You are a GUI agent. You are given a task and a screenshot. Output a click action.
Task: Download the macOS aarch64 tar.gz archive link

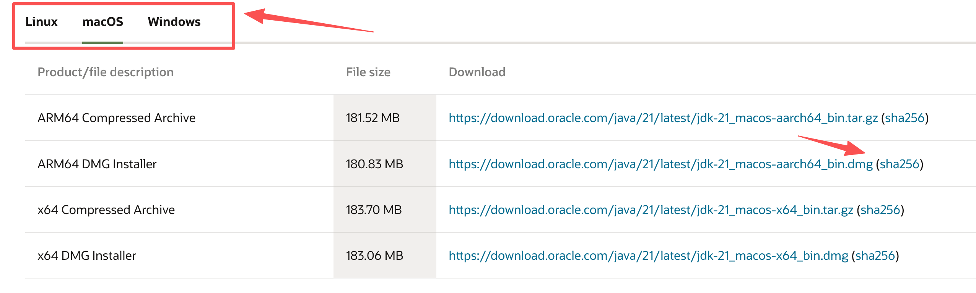pos(663,118)
